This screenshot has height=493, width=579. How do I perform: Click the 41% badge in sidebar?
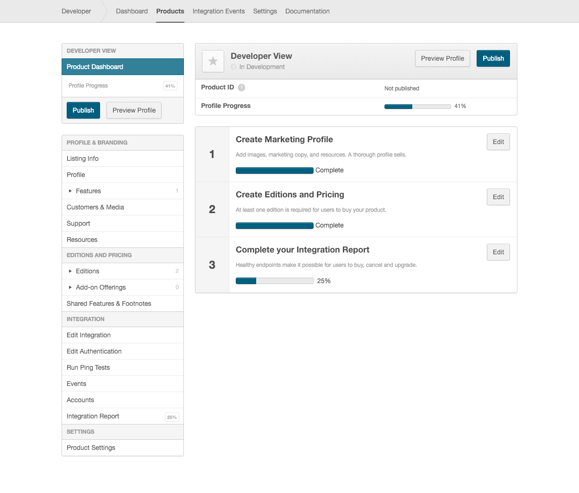click(x=170, y=86)
